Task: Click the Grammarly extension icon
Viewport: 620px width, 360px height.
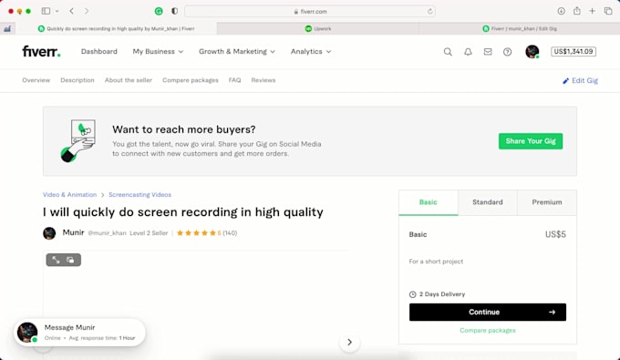Action: point(159,11)
